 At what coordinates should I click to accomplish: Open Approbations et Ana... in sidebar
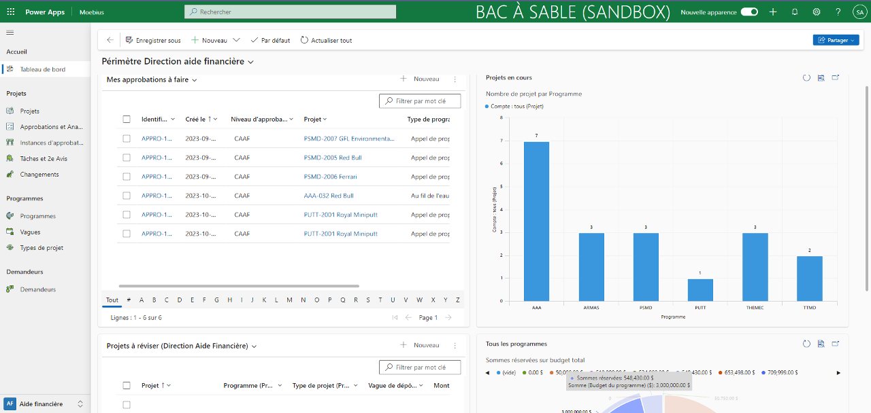click(46, 126)
